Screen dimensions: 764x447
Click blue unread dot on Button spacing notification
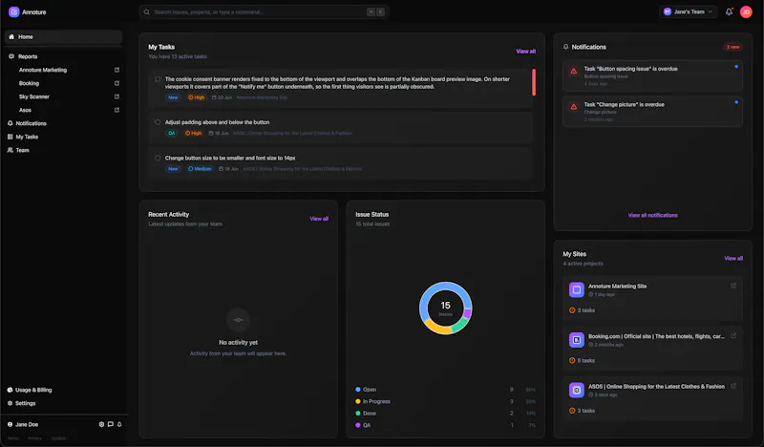736,66
